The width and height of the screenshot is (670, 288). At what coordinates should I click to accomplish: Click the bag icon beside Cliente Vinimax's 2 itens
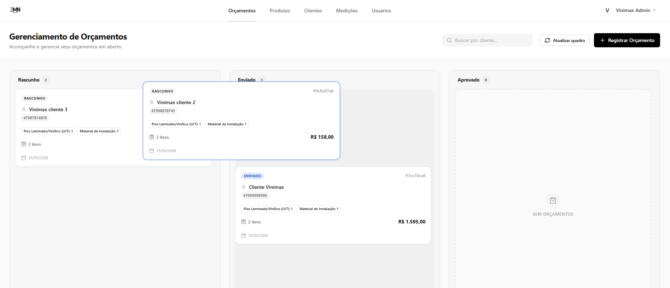(244, 222)
